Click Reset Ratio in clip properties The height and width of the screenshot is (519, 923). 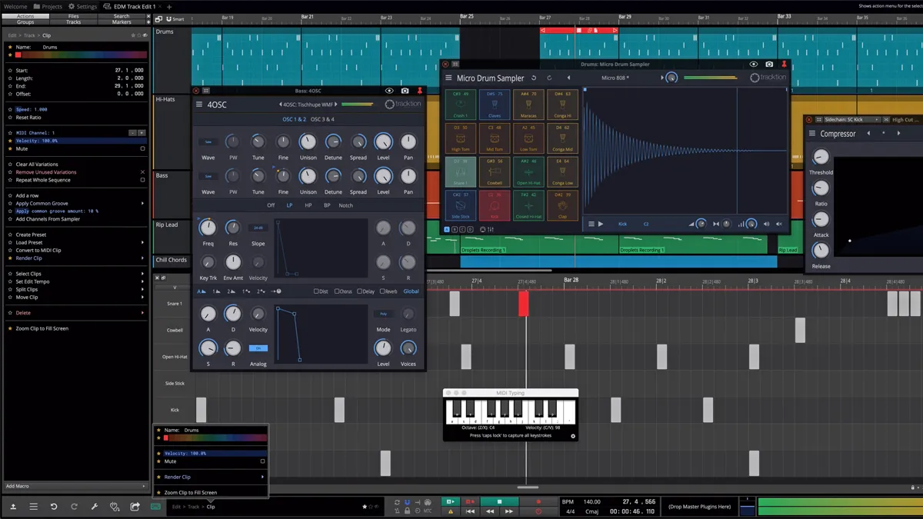click(29, 118)
